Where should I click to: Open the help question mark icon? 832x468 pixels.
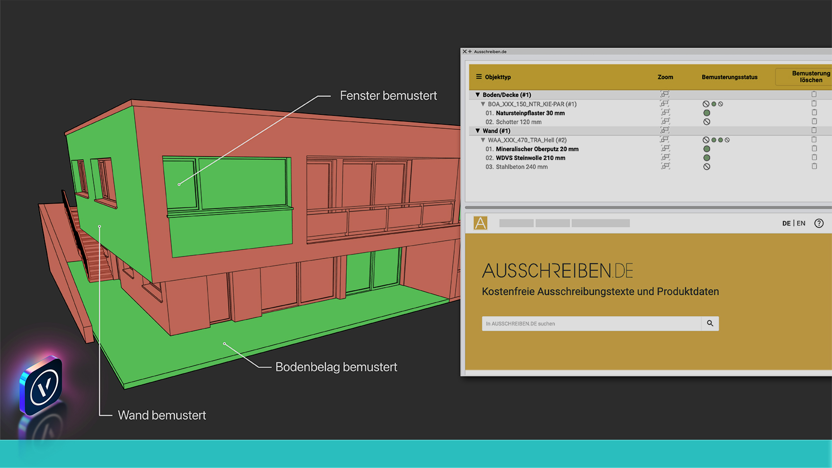point(819,223)
